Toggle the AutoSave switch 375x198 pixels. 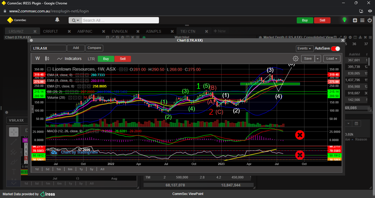335,48
